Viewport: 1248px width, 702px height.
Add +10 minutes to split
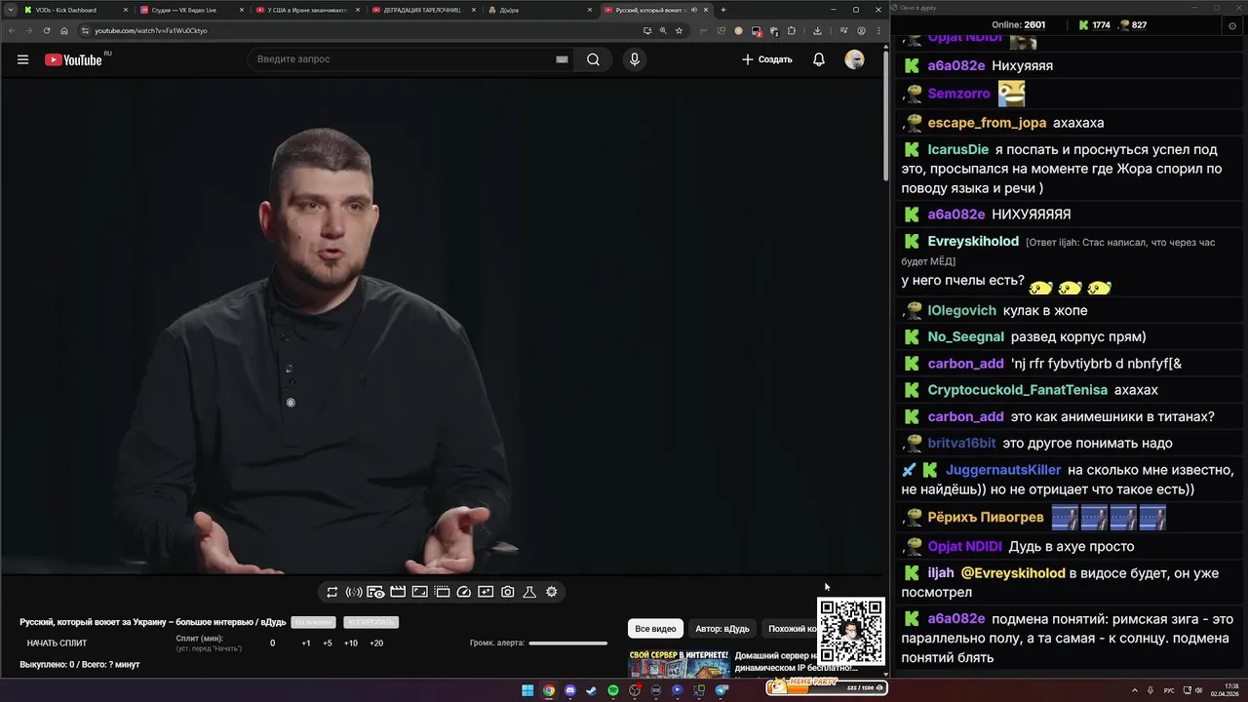point(351,643)
